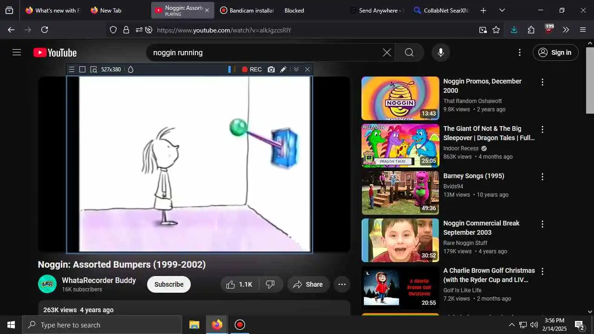Click Bandicam blue volume level indicator
594x334 pixels.
tap(229, 70)
